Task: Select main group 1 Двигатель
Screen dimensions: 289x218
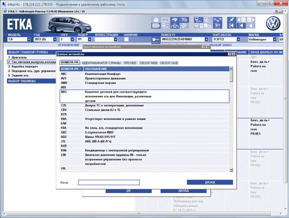Action: (31, 58)
